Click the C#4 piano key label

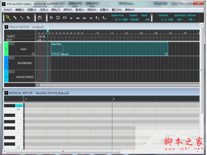click(19, 106)
